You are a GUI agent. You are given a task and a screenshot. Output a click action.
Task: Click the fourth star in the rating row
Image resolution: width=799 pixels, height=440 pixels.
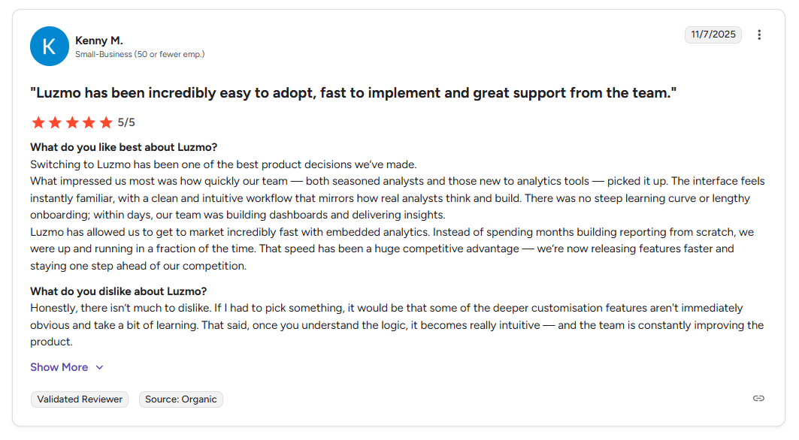click(x=90, y=122)
